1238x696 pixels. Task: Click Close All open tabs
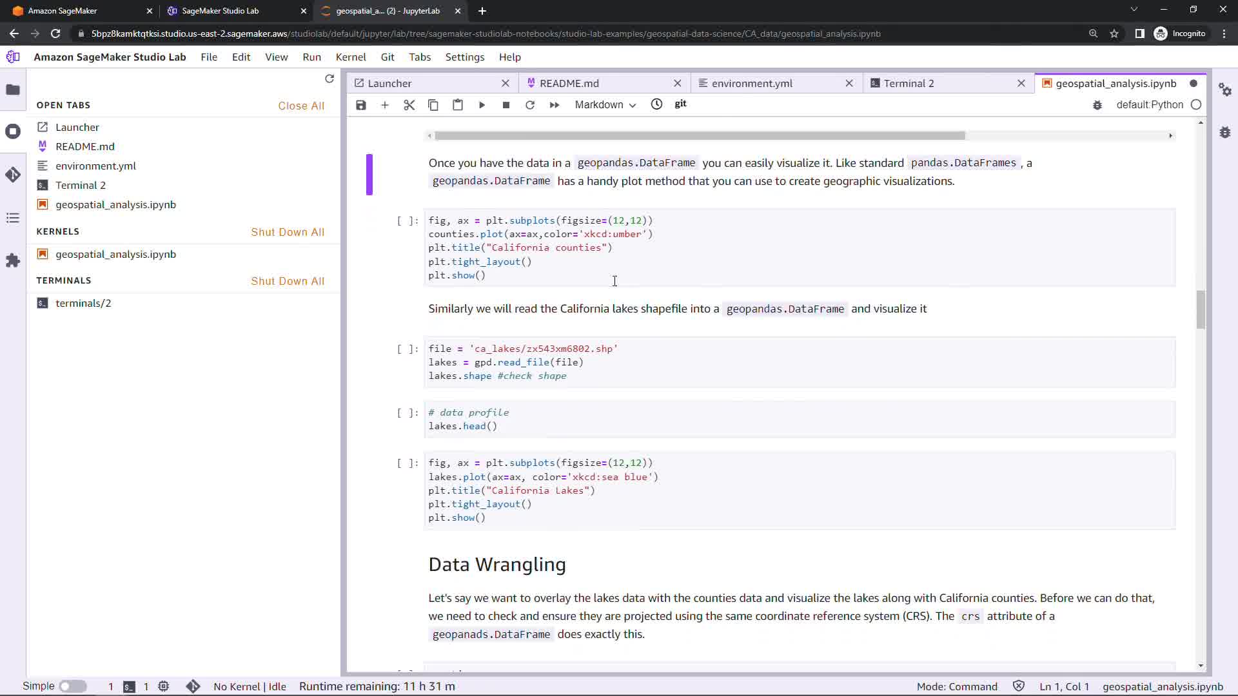(x=301, y=106)
